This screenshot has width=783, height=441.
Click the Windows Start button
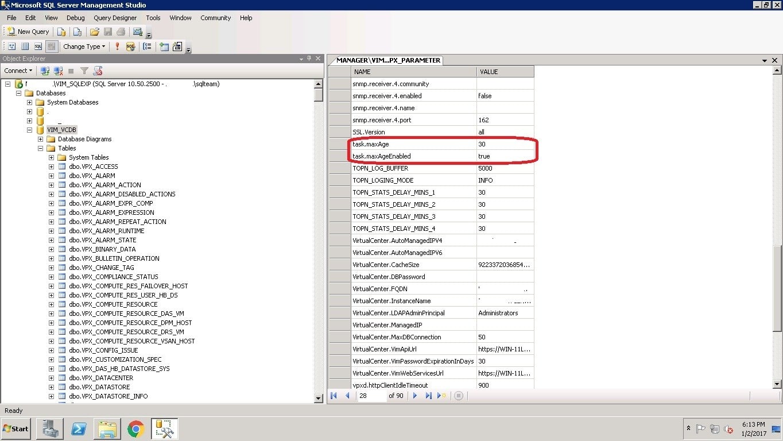(16, 429)
